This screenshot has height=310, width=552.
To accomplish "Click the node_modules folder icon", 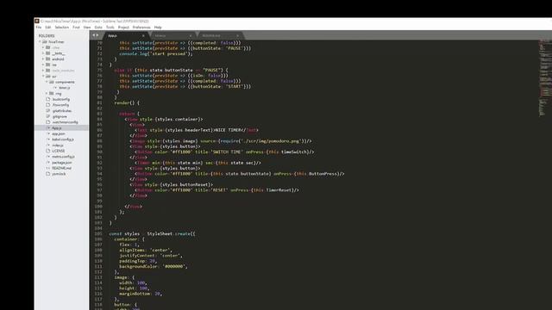I will pos(48,71).
